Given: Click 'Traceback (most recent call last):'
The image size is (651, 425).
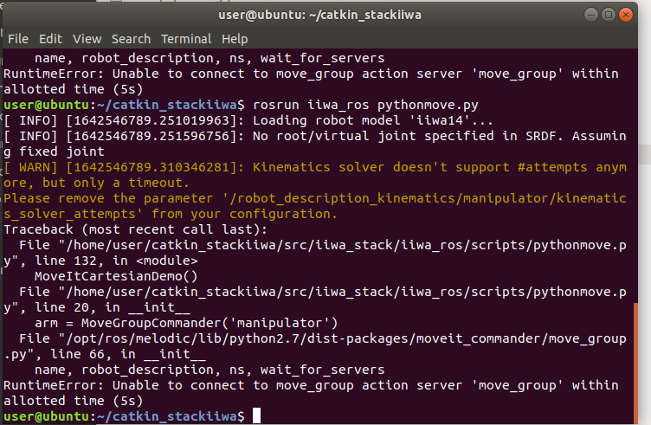Looking at the screenshot, I should pos(135,229).
